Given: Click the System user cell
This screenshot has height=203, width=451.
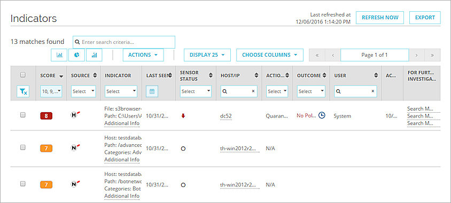Looking at the screenshot, I should point(343,116).
